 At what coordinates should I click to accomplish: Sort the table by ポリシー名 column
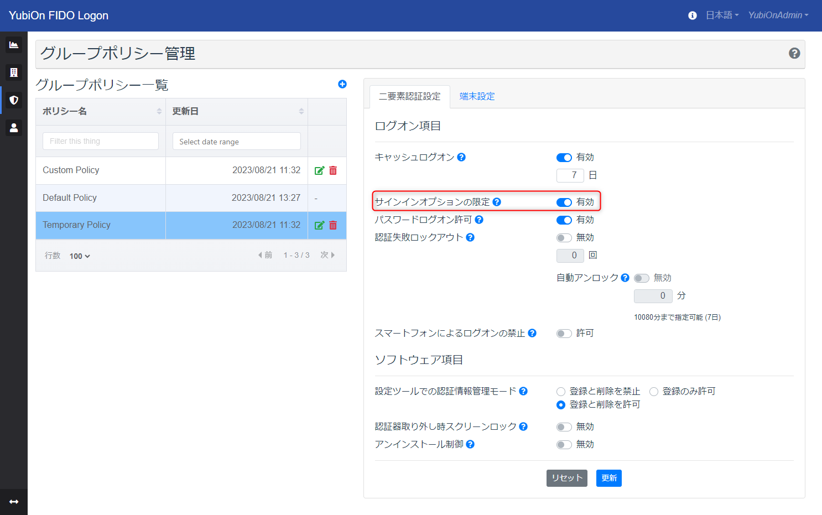point(101,112)
